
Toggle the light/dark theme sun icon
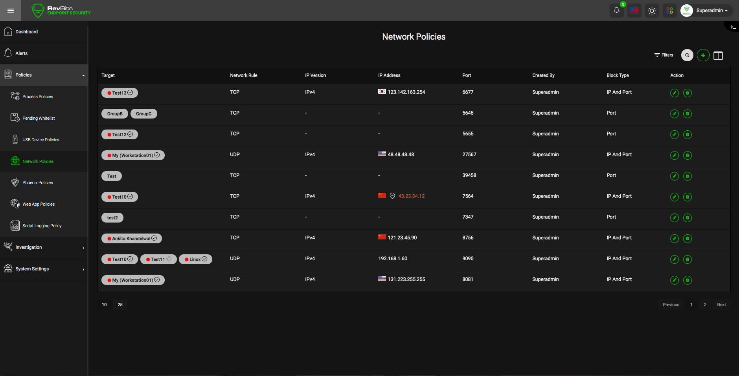[x=652, y=11]
